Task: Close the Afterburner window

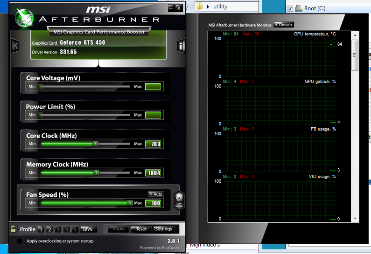Action: click(x=179, y=8)
